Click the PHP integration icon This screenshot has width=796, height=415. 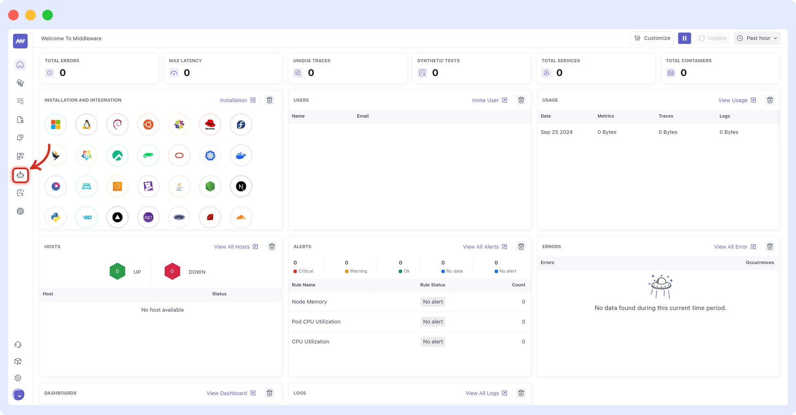(x=179, y=217)
